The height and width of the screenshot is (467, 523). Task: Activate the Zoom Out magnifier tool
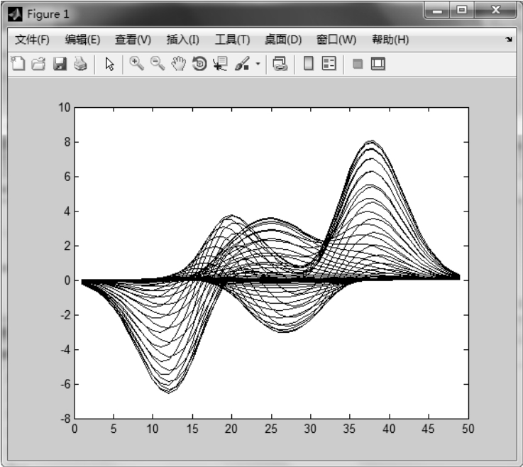(x=158, y=63)
